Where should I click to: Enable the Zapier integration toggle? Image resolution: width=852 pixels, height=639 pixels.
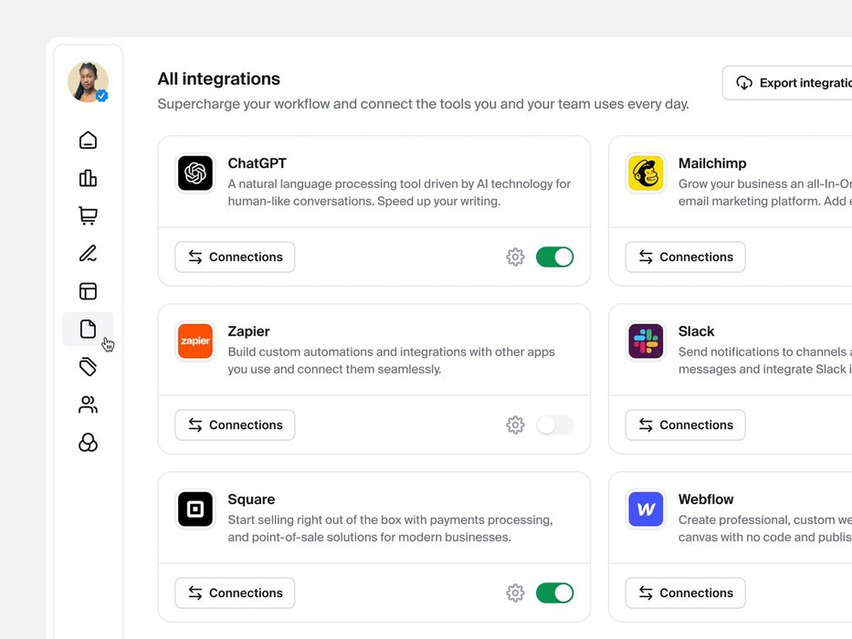[555, 424]
